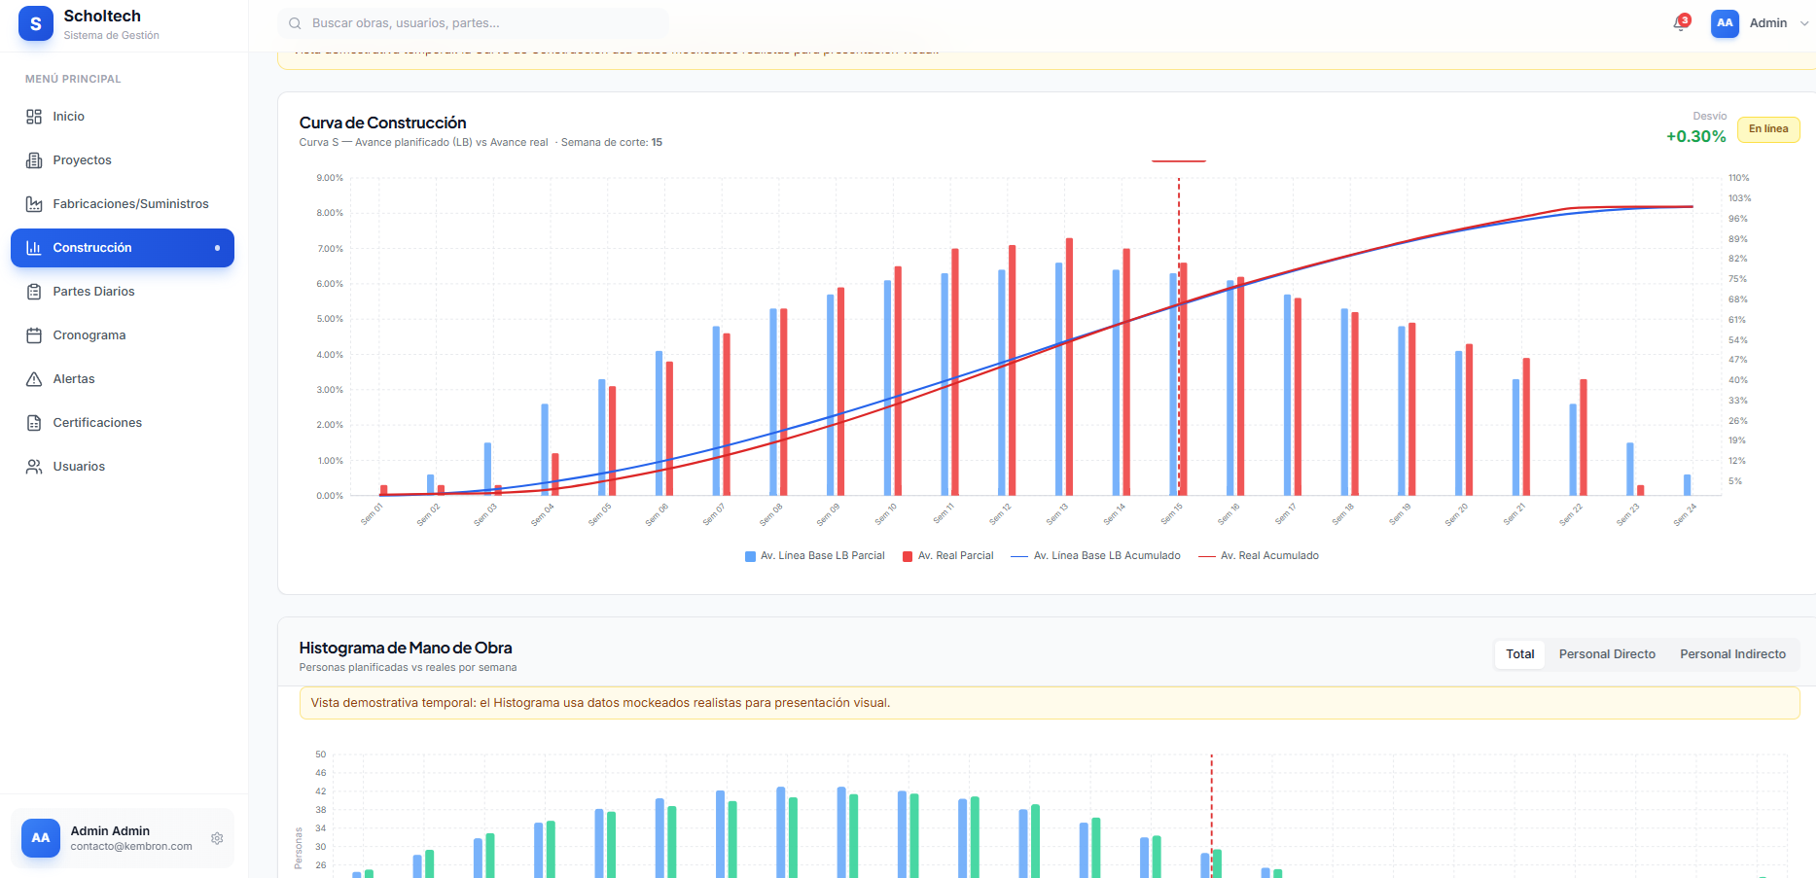This screenshot has height=878, width=1816.
Task: Open the settings gear next to Admin Admin
Action: [x=216, y=838]
